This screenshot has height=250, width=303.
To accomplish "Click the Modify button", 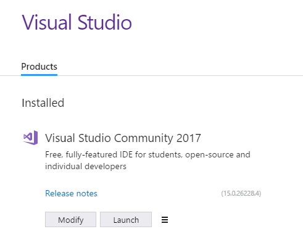I will (70, 220).
